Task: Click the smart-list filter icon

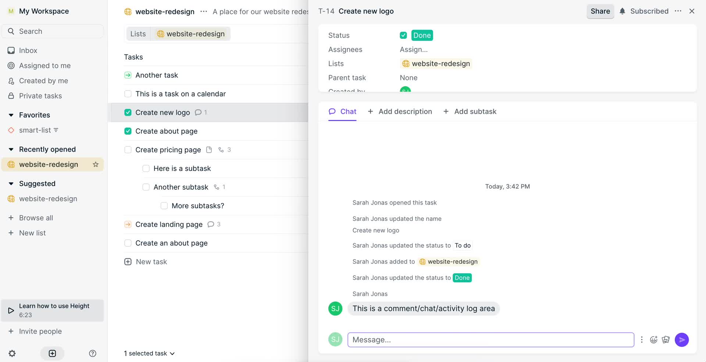Action: pos(56,130)
